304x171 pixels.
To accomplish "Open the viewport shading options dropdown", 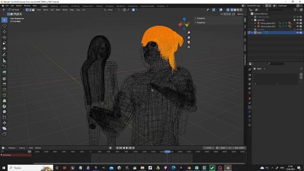I will click(244, 9).
